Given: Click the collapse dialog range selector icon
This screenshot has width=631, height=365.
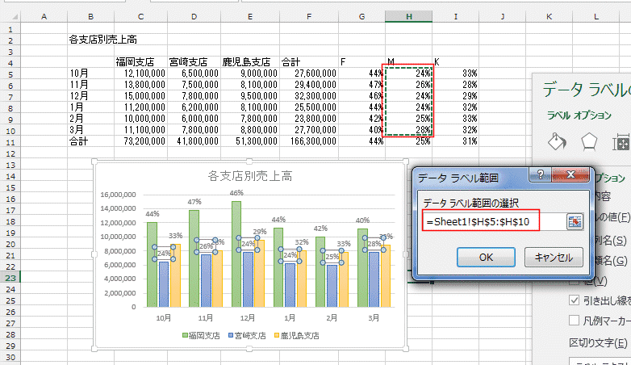Looking at the screenshot, I should (x=575, y=222).
